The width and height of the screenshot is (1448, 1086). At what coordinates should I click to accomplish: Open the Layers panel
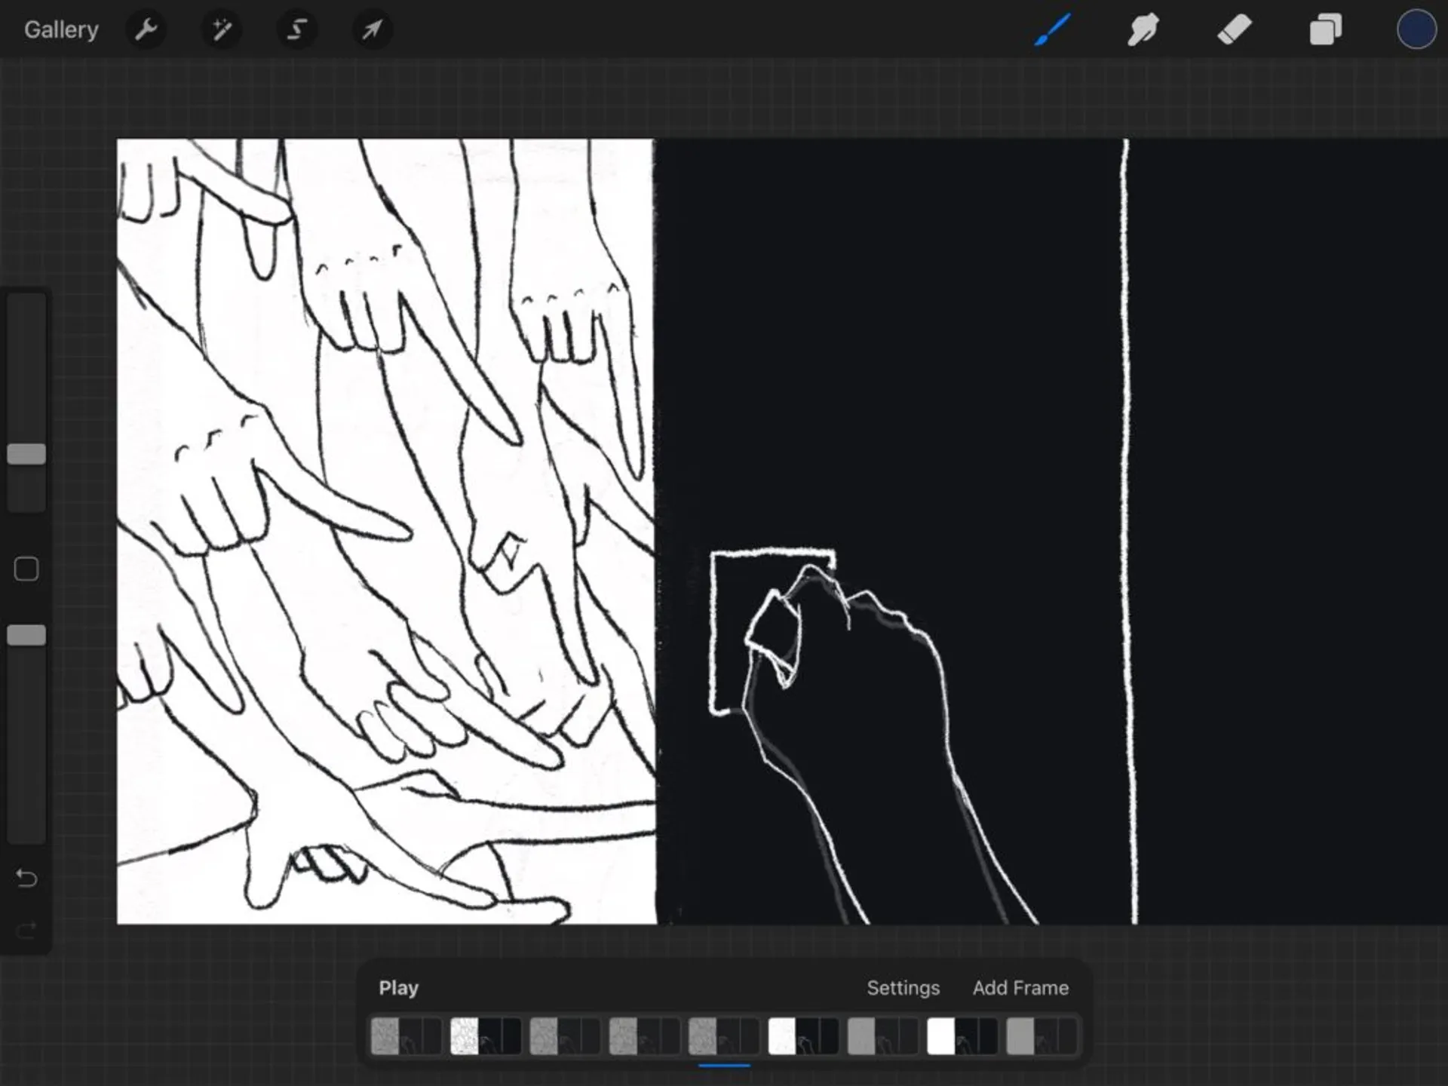[1325, 30]
